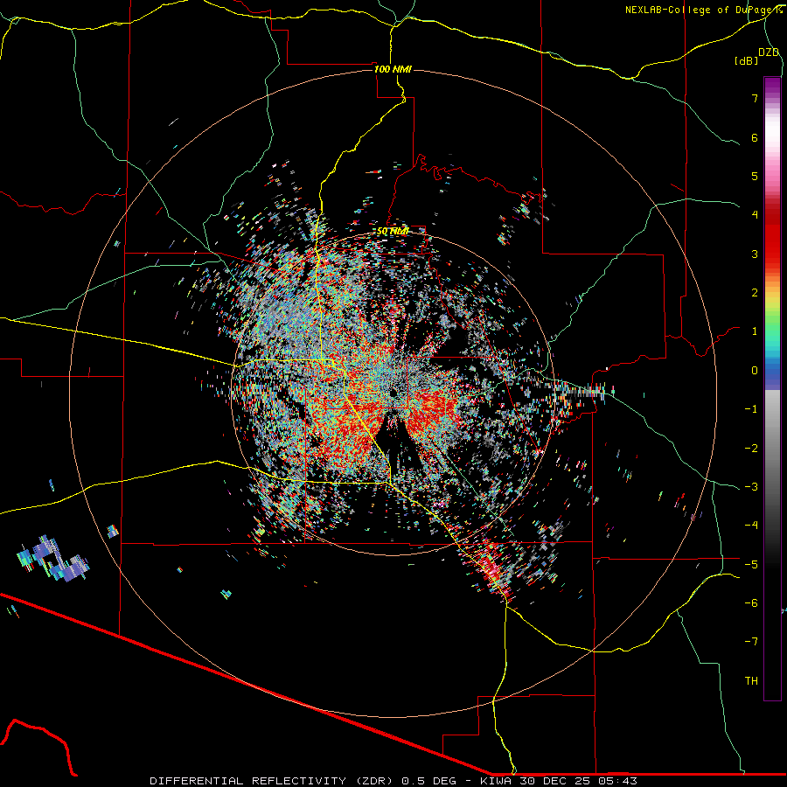Image resolution: width=787 pixels, height=787 pixels.
Task: Select the -1 value on the scale
Action: click(x=751, y=409)
